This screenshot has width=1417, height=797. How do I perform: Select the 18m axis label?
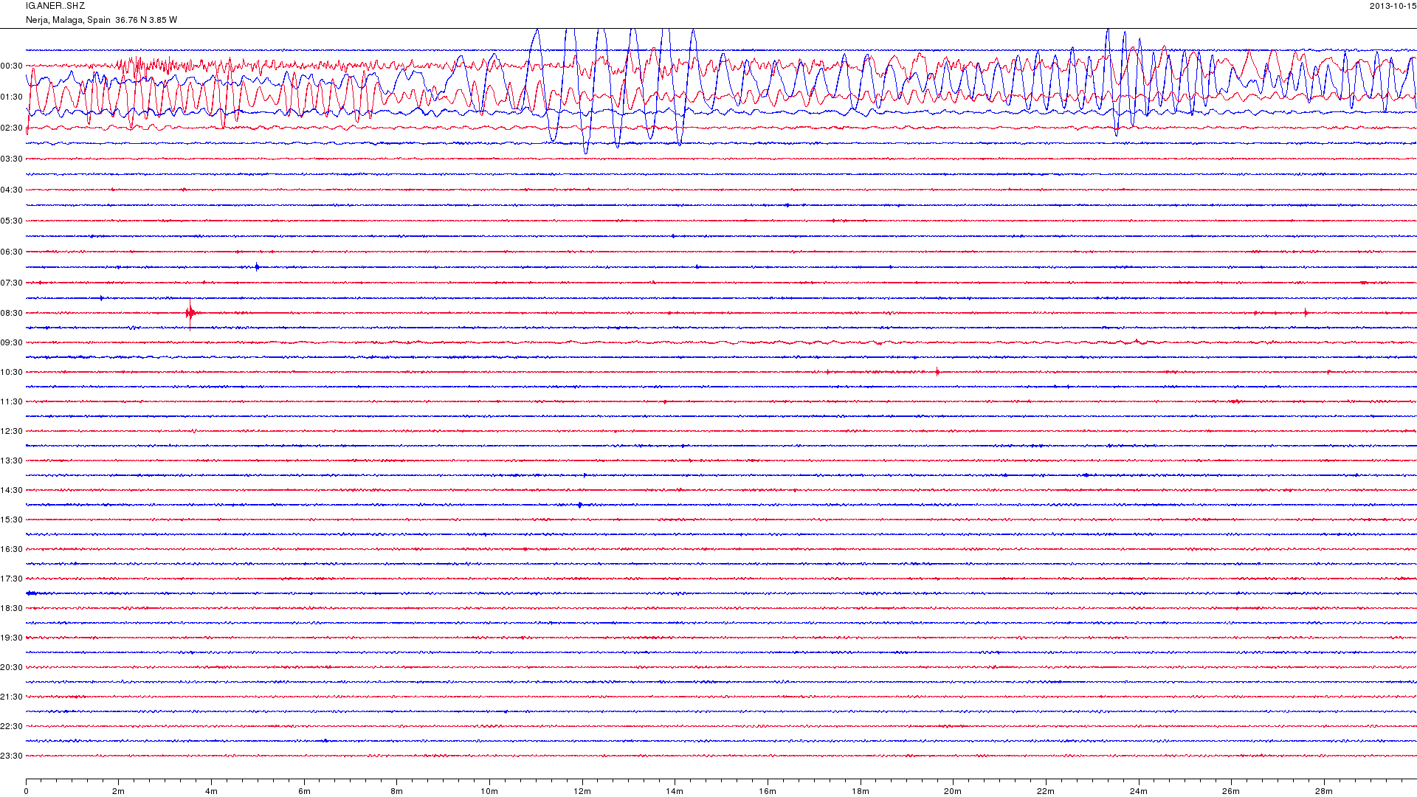861,791
